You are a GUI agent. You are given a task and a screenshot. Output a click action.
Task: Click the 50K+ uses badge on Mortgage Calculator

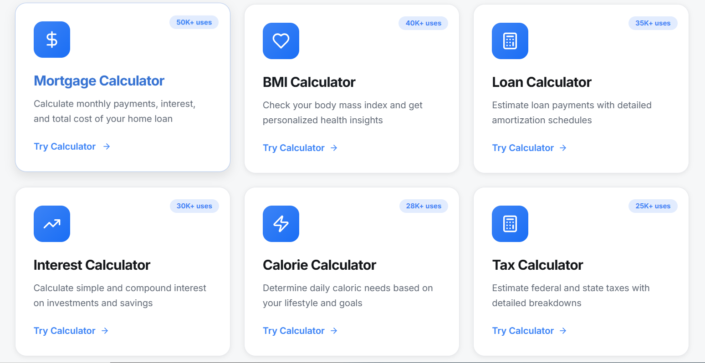pos(194,22)
